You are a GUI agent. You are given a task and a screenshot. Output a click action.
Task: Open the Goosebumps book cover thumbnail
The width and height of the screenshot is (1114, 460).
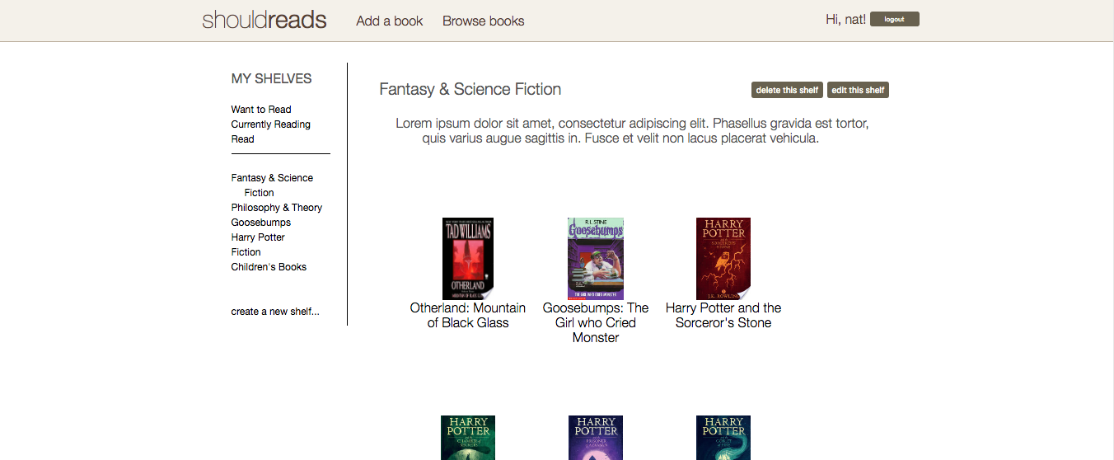tap(595, 258)
